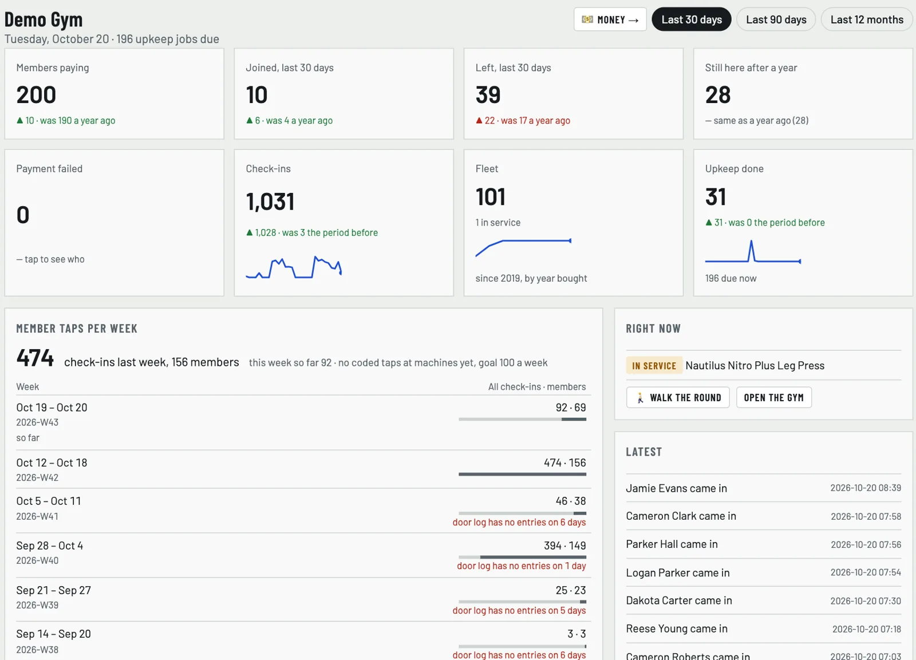Select the Sep 21 – Sep 27 week row
Image resolution: width=916 pixels, height=660 pixels.
click(303, 599)
